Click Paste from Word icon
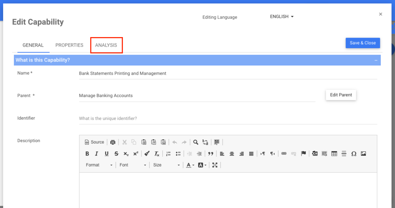The width and height of the screenshot is (395, 208). point(163,142)
